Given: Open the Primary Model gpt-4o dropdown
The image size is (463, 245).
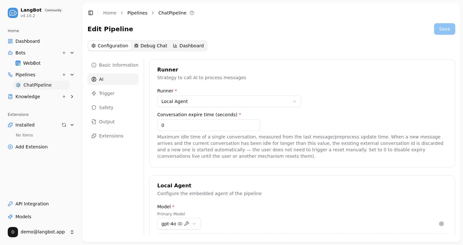Looking at the screenshot, I should tap(179, 224).
